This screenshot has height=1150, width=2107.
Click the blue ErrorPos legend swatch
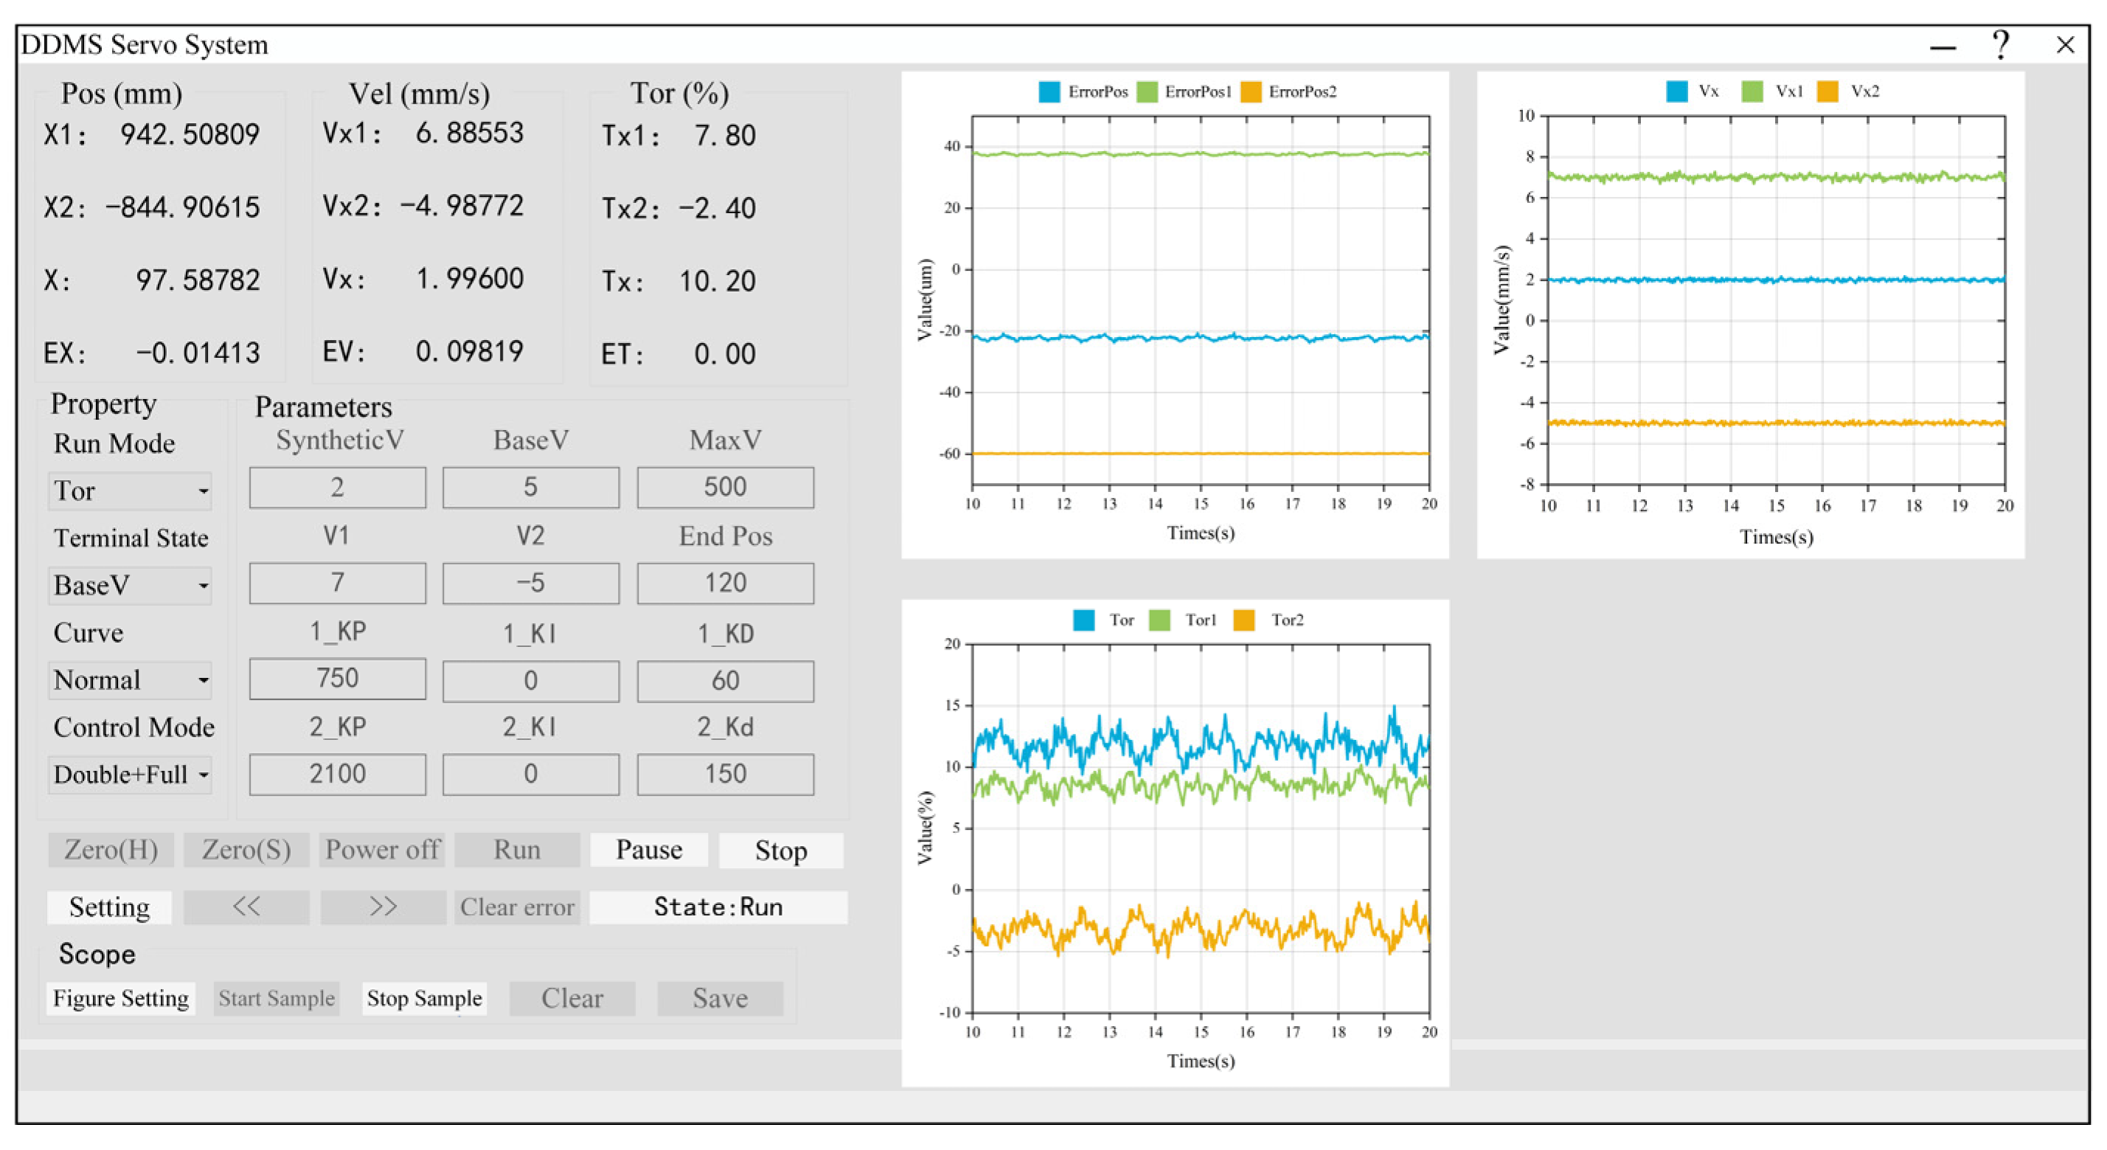click(x=1049, y=91)
